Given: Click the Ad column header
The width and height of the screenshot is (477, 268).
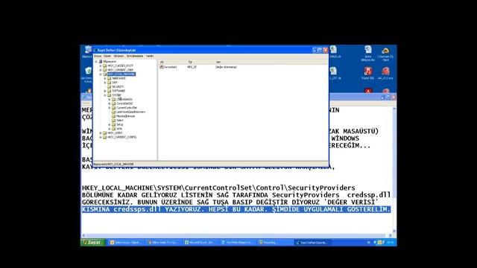Looking at the screenshot, I should tap(171, 62).
